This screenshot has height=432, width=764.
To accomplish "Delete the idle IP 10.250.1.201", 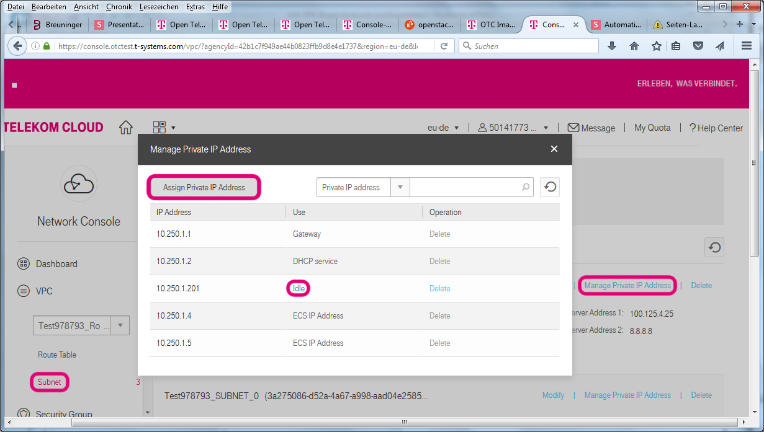I will point(440,288).
